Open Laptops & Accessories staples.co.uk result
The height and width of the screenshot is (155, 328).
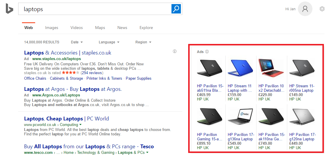68,53
